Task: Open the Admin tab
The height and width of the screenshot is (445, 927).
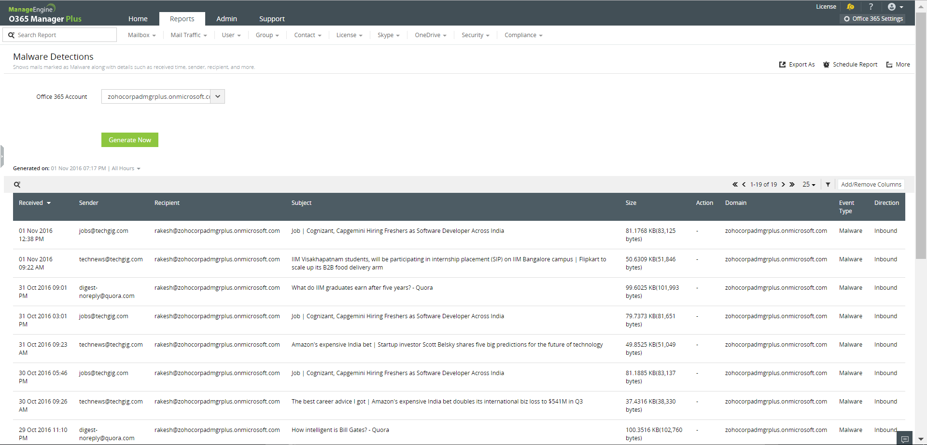Action: (226, 19)
